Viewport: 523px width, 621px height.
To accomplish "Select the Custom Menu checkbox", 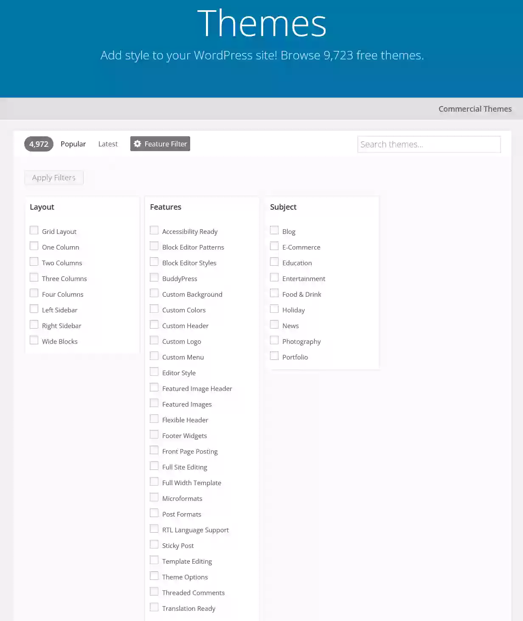I will click(x=154, y=356).
